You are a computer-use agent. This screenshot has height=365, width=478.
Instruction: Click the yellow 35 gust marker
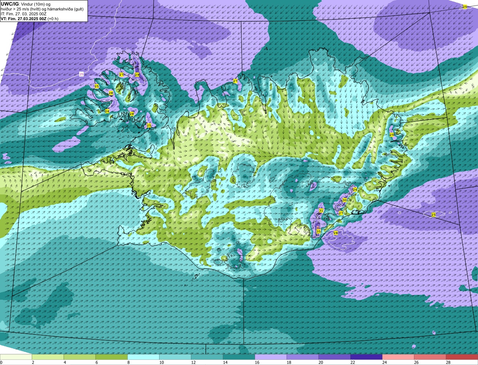click(x=319, y=231)
